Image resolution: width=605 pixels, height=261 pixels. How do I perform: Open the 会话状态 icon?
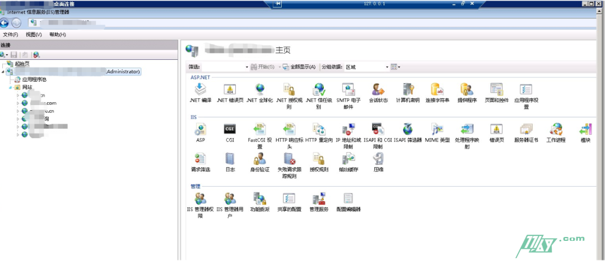[x=378, y=90]
